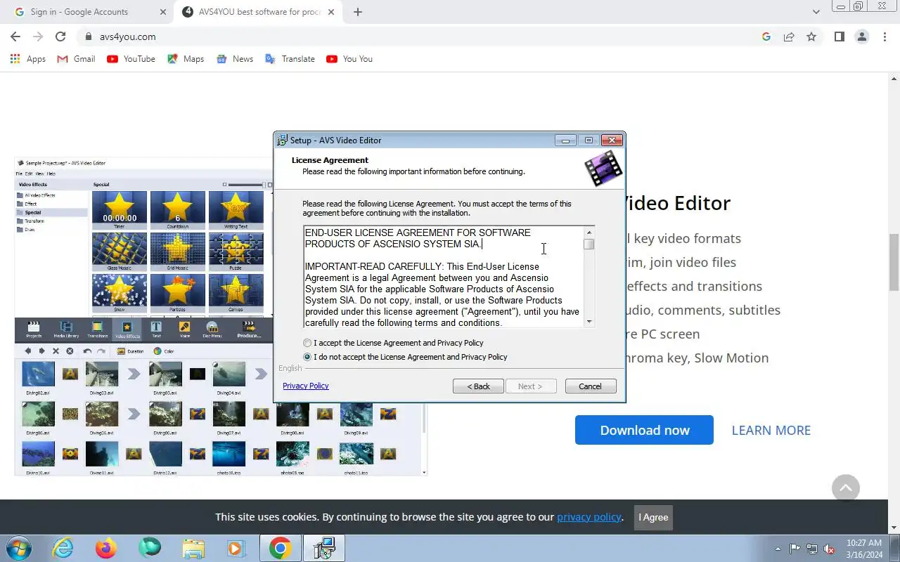Click the Setup installer taskbar icon
The width and height of the screenshot is (900, 562).
(324, 548)
